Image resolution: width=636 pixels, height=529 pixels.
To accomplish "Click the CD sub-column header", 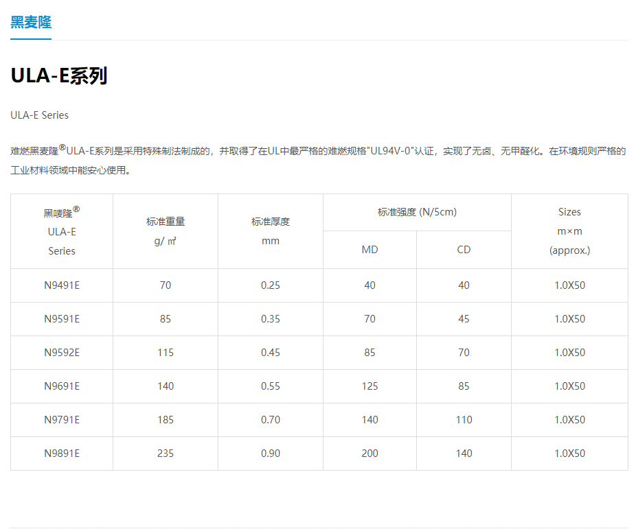I will [x=464, y=250].
